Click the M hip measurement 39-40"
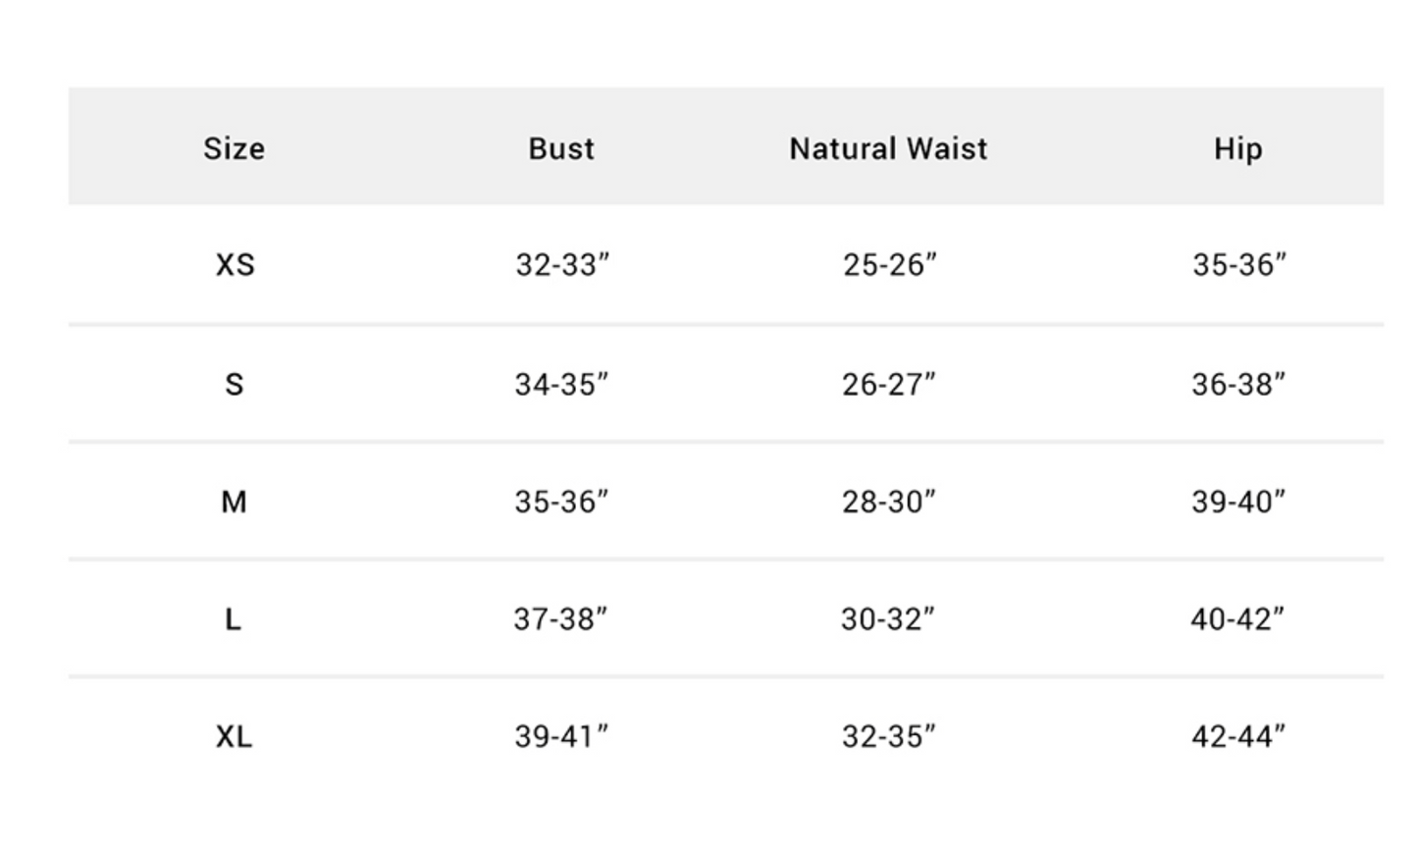This screenshot has height=853, width=1418. tap(1237, 502)
